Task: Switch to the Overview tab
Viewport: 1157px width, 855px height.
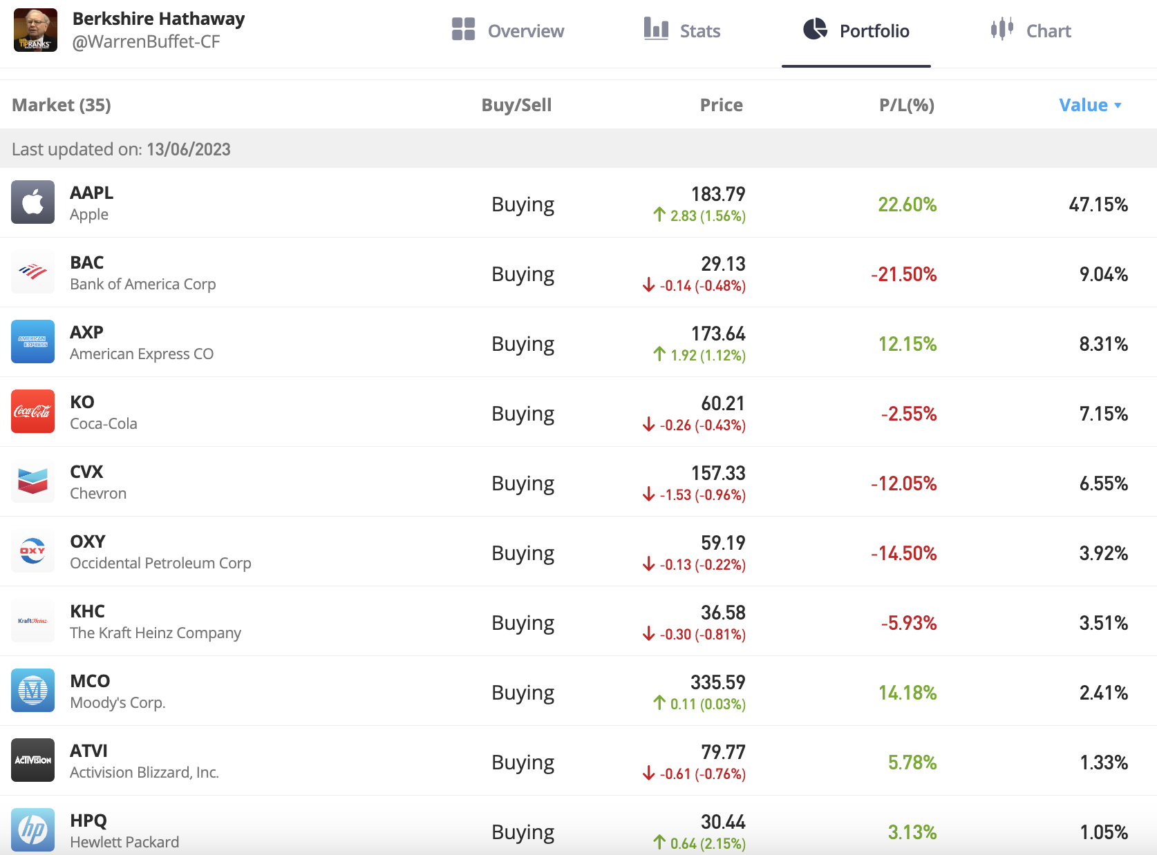Action: click(508, 31)
